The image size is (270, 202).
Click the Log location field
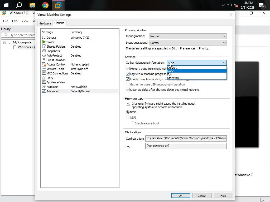coord(186,146)
